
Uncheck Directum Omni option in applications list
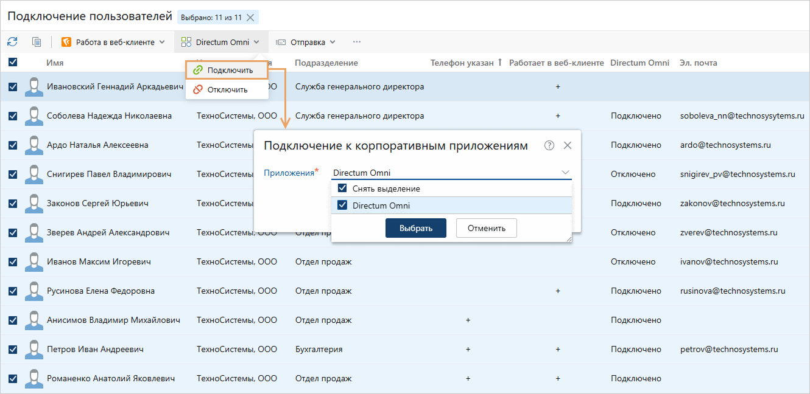(342, 206)
